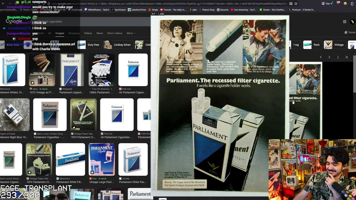Click '1973 Parliament Ci...' result title
This screenshot has height=200, width=356.
83,137
